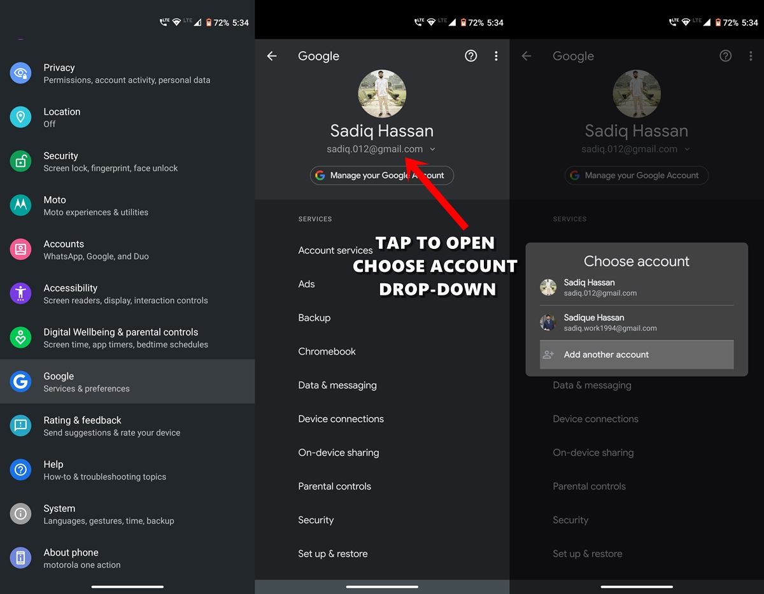Tap the add person icon in dialog

coord(548,355)
